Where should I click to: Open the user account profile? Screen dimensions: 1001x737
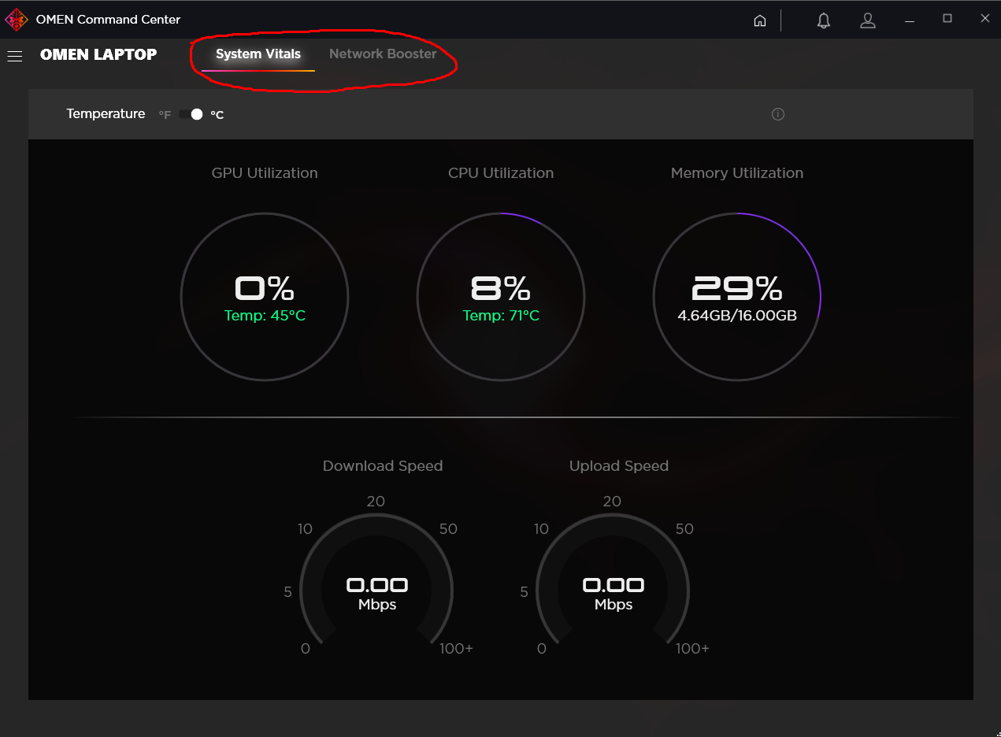868,20
